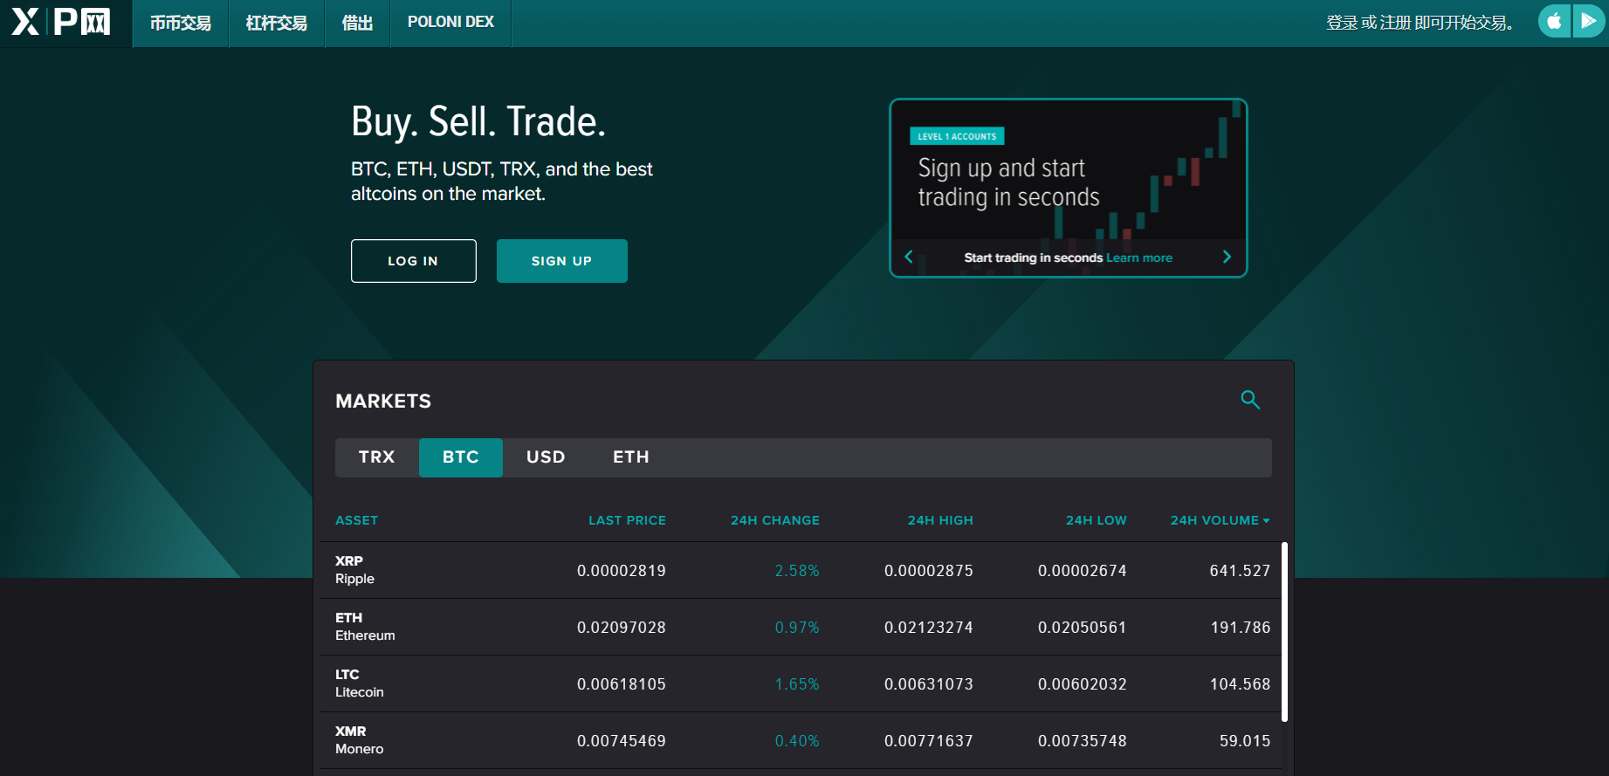Click the Poloniex logo
The width and height of the screenshot is (1609, 776).
pos(60,22)
